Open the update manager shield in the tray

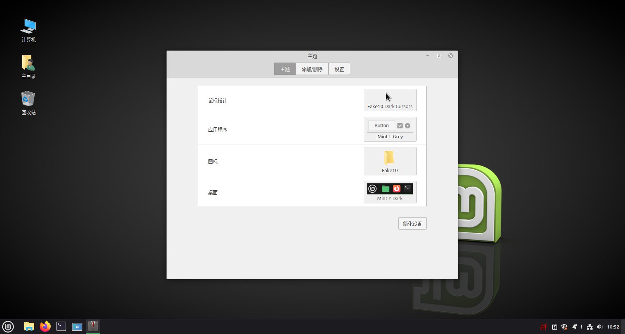pyautogui.click(x=564, y=327)
